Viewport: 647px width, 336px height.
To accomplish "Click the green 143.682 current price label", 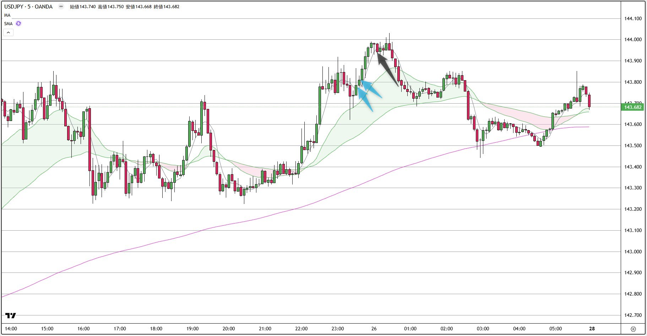I will (x=633, y=107).
